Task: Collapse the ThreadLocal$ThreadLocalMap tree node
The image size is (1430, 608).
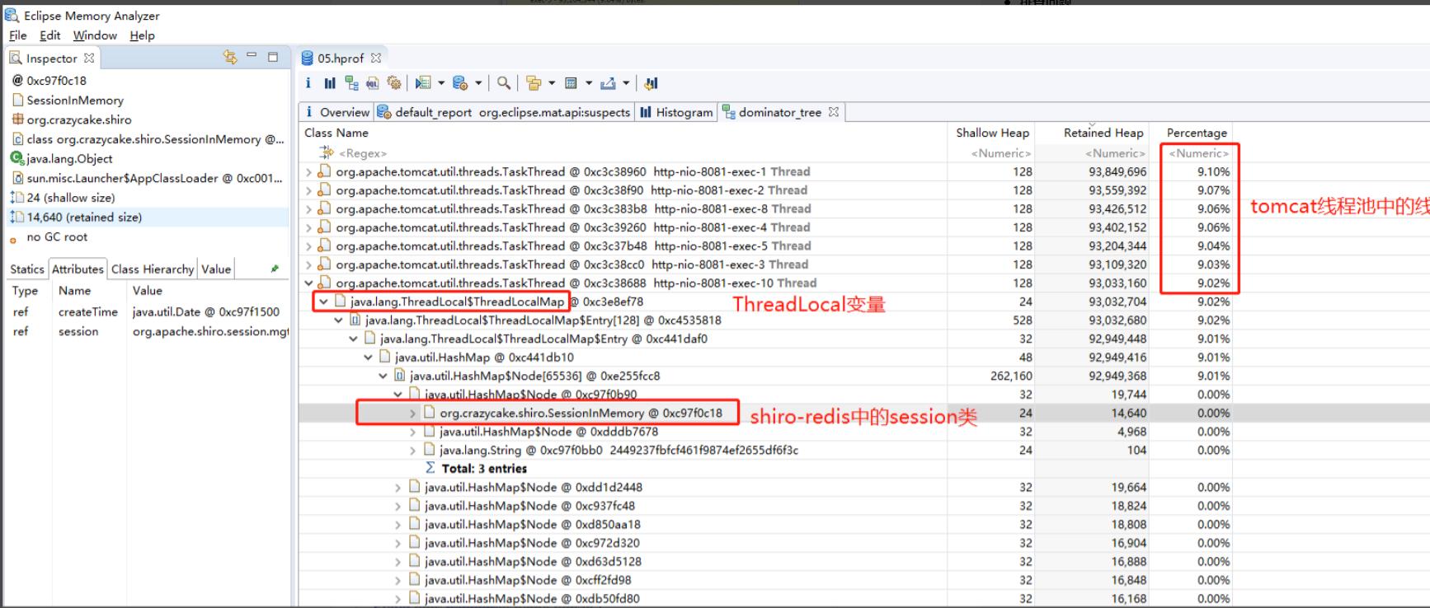Action: [x=324, y=302]
